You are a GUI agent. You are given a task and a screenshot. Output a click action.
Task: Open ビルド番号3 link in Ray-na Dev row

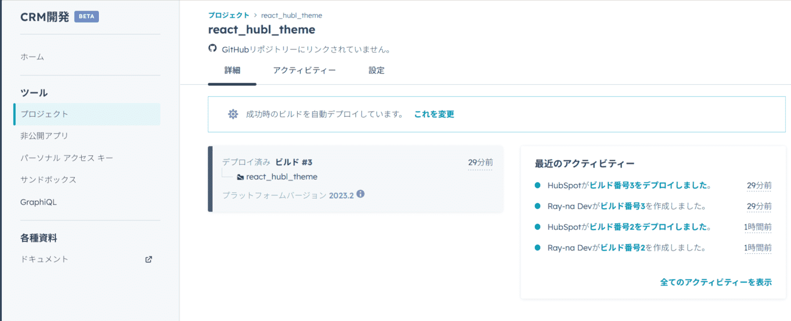(x=623, y=206)
